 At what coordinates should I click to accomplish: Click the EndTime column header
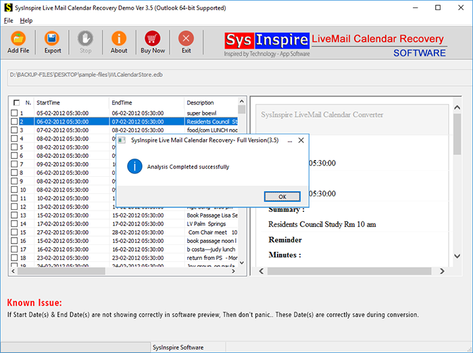tap(147, 103)
